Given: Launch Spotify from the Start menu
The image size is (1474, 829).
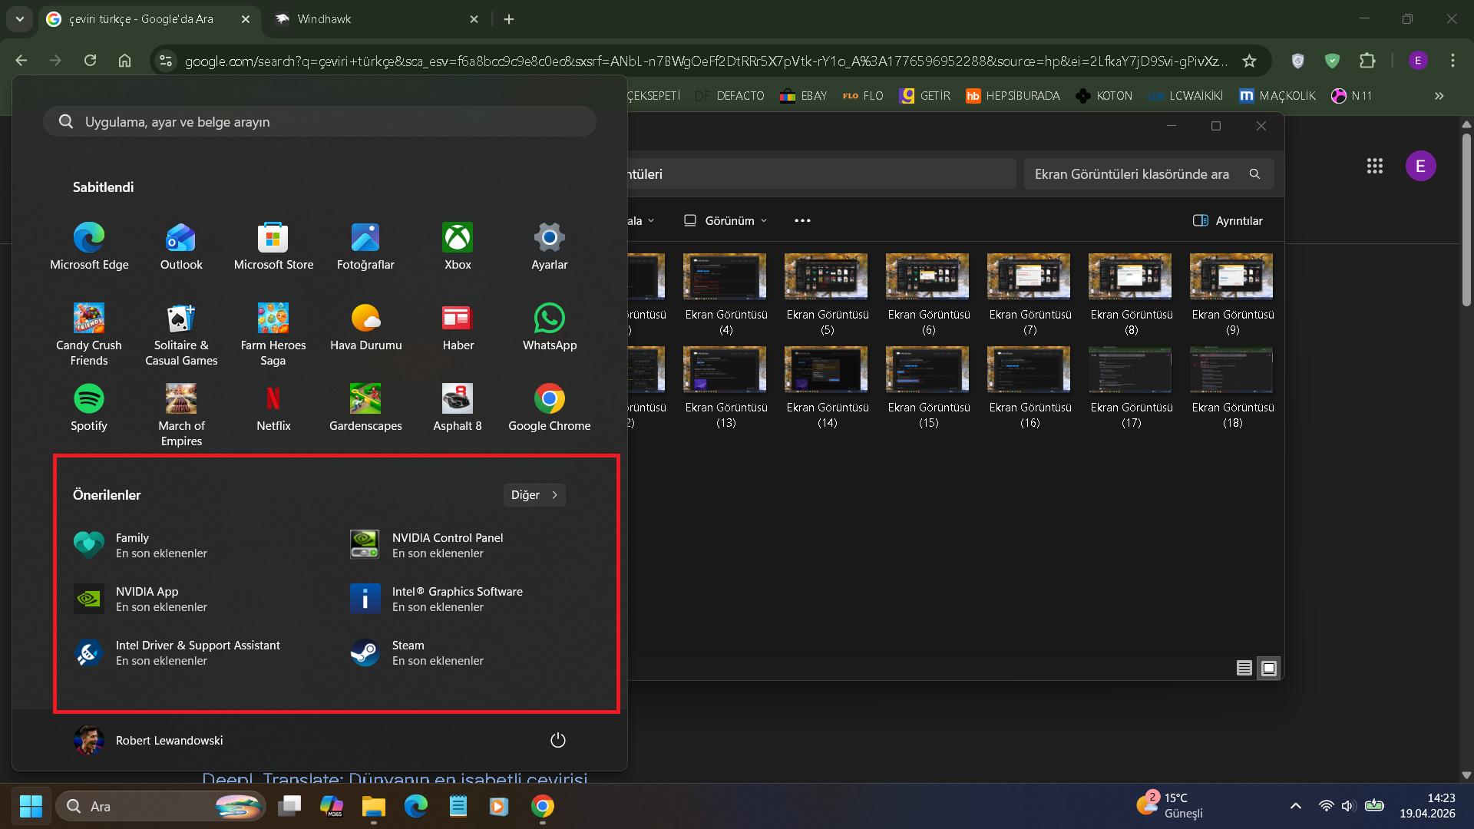Looking at the screenshot, I should click(x=89, y=408).
